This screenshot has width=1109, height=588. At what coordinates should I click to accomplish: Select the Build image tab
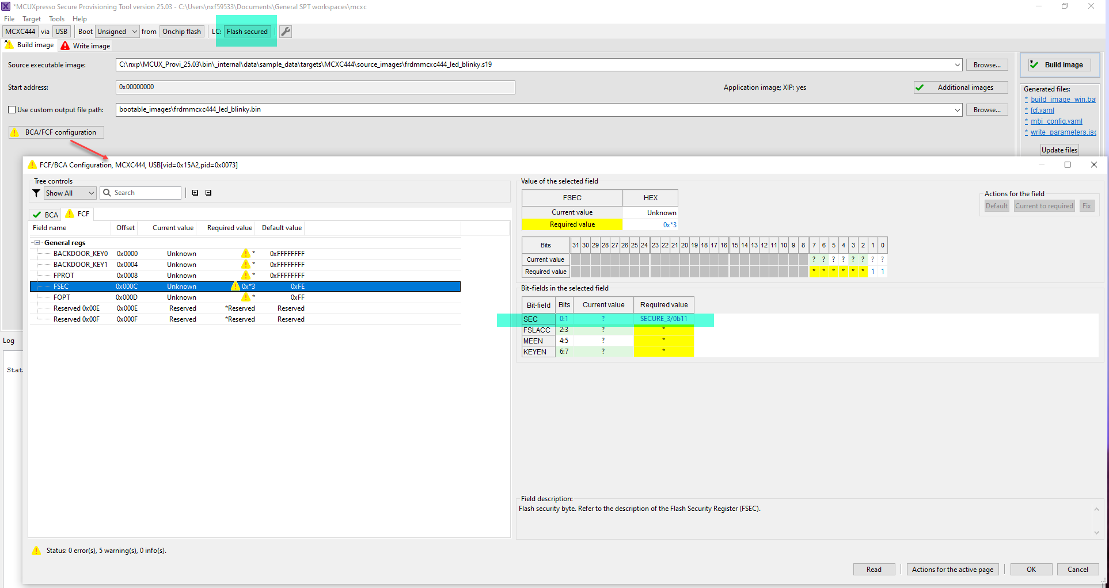tap(29, 45)
